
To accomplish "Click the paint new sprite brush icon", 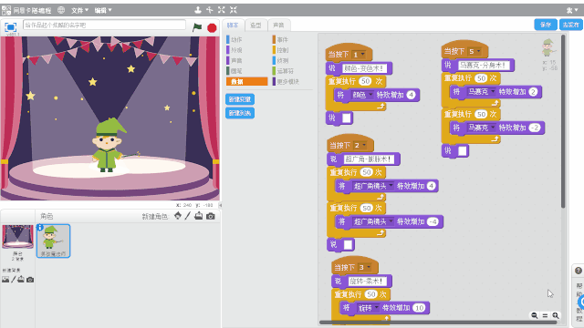I will click(x=188, y=216).
